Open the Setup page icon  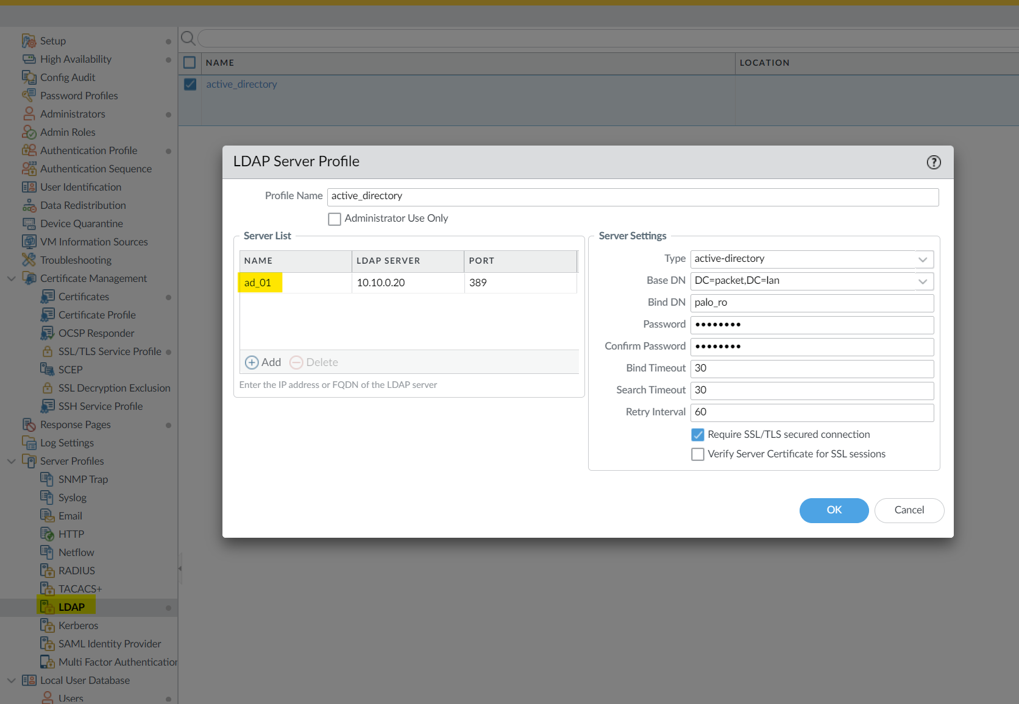pos(29,40)
